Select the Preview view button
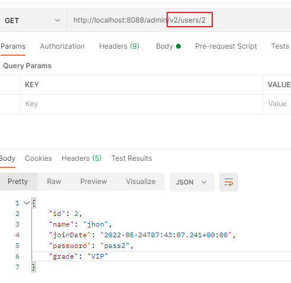This screenshot has width=291, height=283. [x=94, y=182]
